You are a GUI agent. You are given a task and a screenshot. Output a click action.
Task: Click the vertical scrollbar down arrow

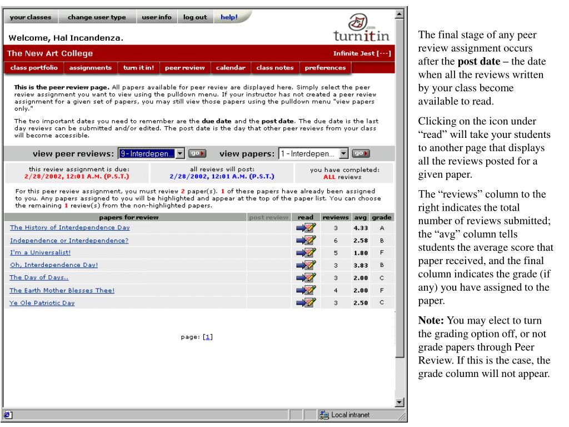click(x=401, y=402)
